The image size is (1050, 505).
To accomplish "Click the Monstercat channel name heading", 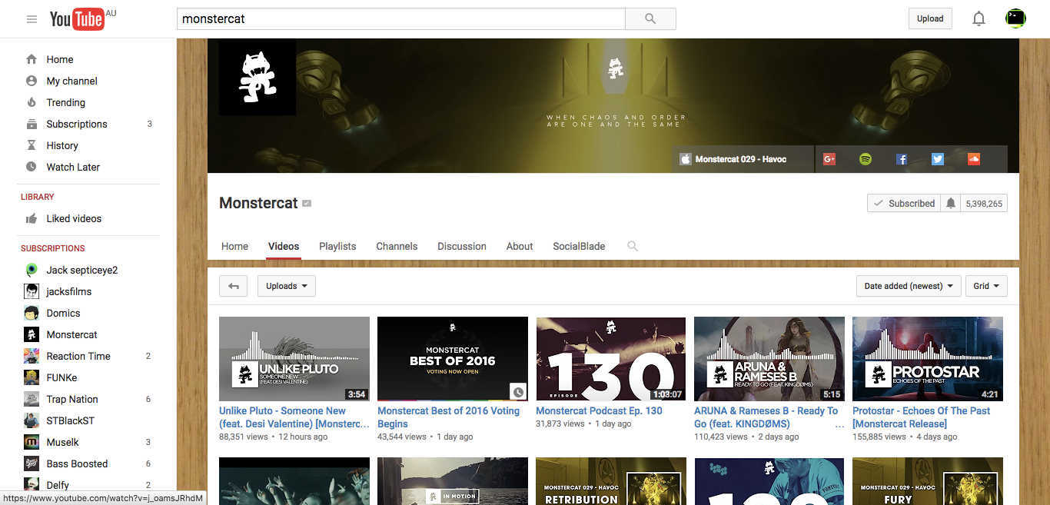I will pyautogui.click(x=258, y=203).
